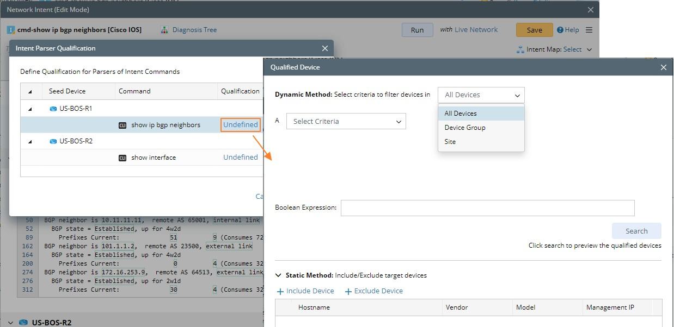
Task: Collapse the US-BOS-R1 seed device row
Action: [30, 109]
